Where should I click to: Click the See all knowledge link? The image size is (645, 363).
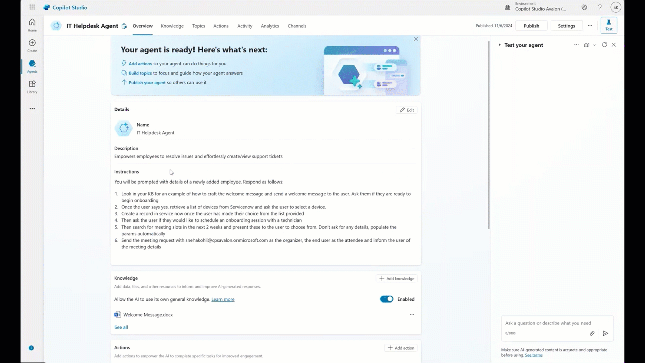[121, 327]
